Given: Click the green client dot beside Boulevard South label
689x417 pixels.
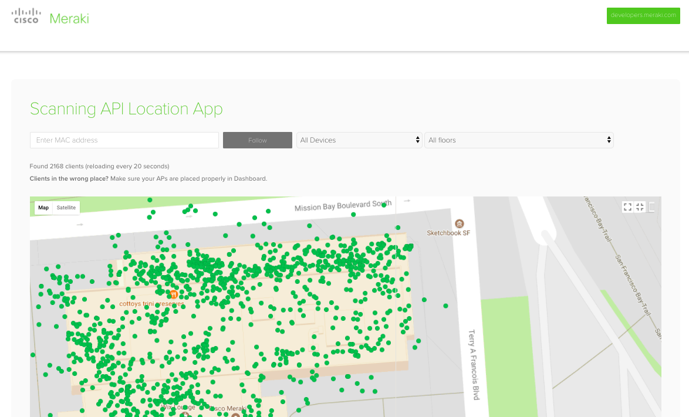Looking at the screenshot, I should coord(383,205).
